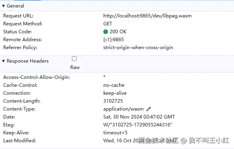This screenshot has height=149, width=234.
Task: Click the Last-Modified: header name
Action: [x=19, y=141]
